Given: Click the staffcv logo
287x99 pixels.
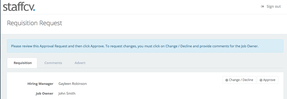Looking at the screenshot, I should [19, 7].
